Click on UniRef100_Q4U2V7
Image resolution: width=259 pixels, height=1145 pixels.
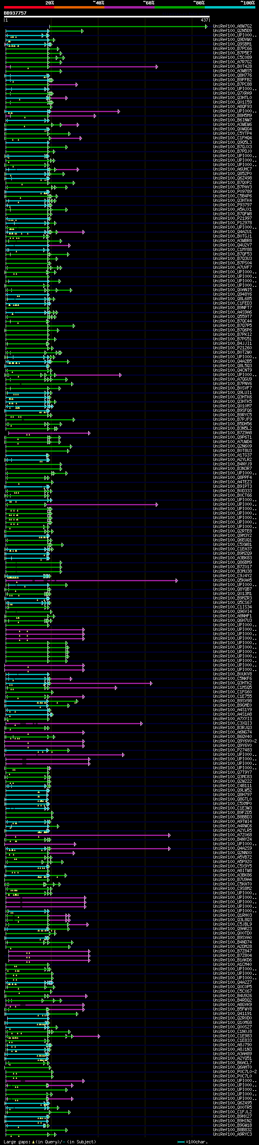tap(232, 245)
